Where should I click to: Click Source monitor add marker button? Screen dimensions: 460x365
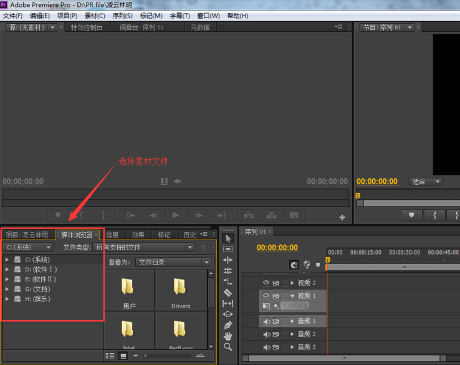[58, 215]
